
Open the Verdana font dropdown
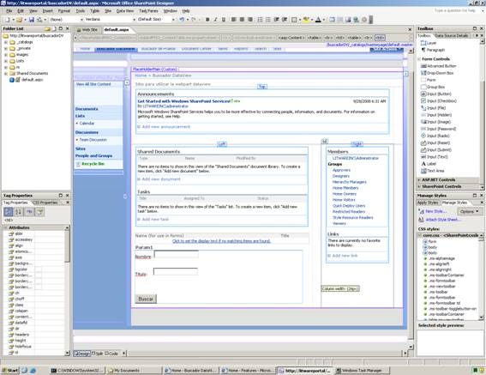click(x=135, y=20)
